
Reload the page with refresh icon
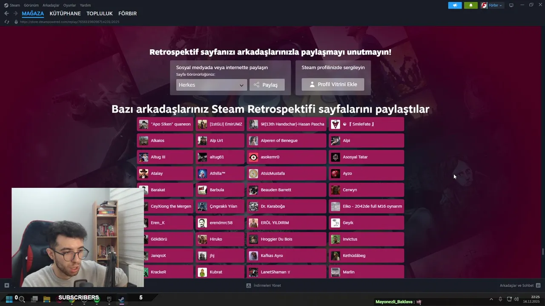[6, 22]
